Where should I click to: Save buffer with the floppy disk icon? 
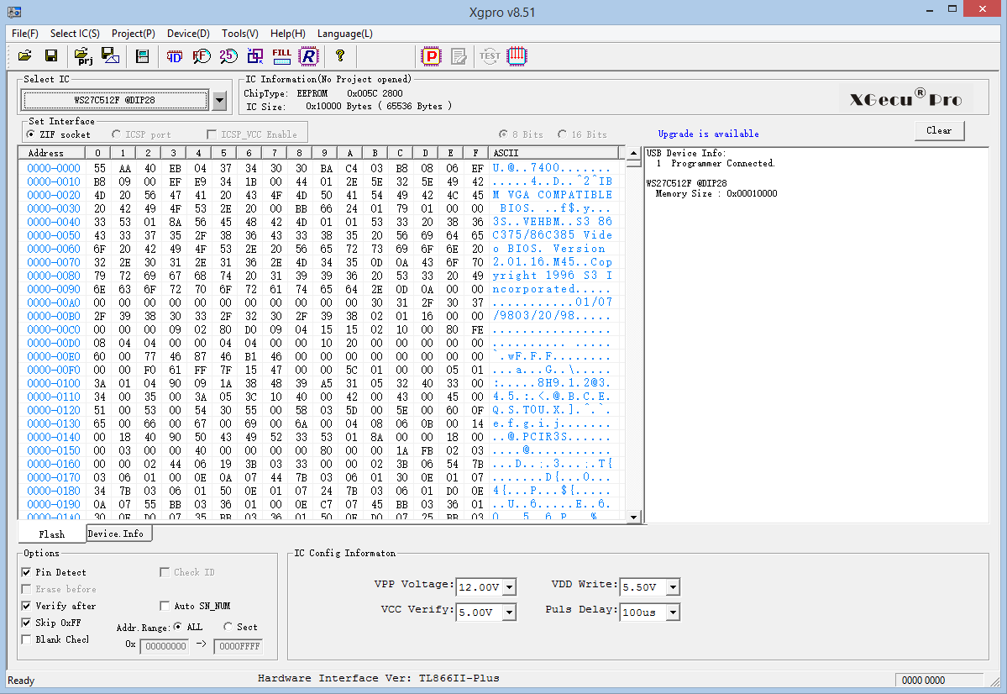point(50,56)
